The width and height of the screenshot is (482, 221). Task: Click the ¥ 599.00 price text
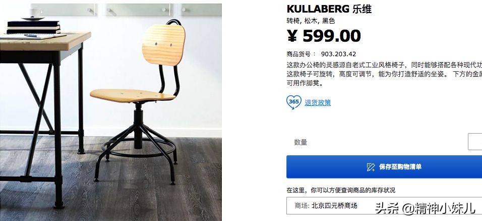(324, 36)
